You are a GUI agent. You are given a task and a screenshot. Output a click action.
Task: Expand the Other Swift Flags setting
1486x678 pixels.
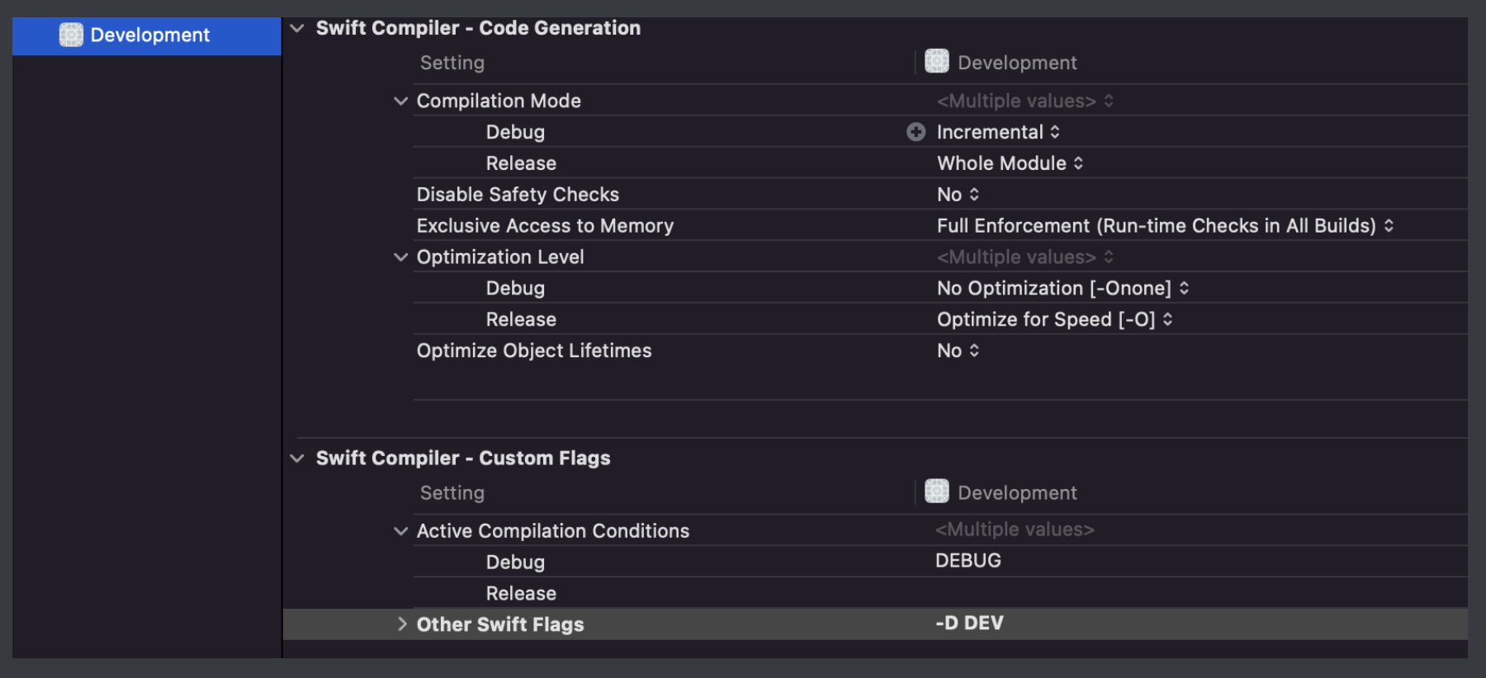(401, 624)
